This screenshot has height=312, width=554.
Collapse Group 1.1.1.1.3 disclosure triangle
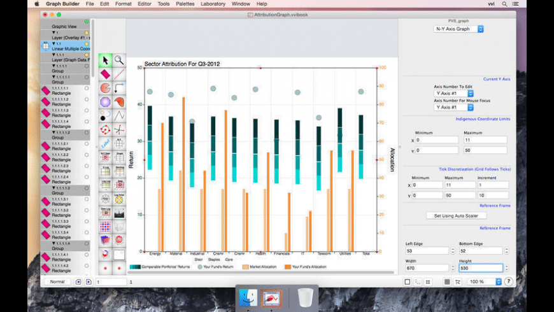(53, 188)
